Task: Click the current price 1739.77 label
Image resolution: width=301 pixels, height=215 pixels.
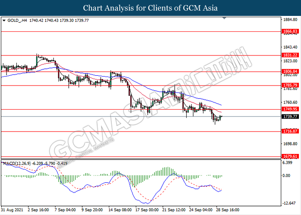Action: click(x=290, y=117)
